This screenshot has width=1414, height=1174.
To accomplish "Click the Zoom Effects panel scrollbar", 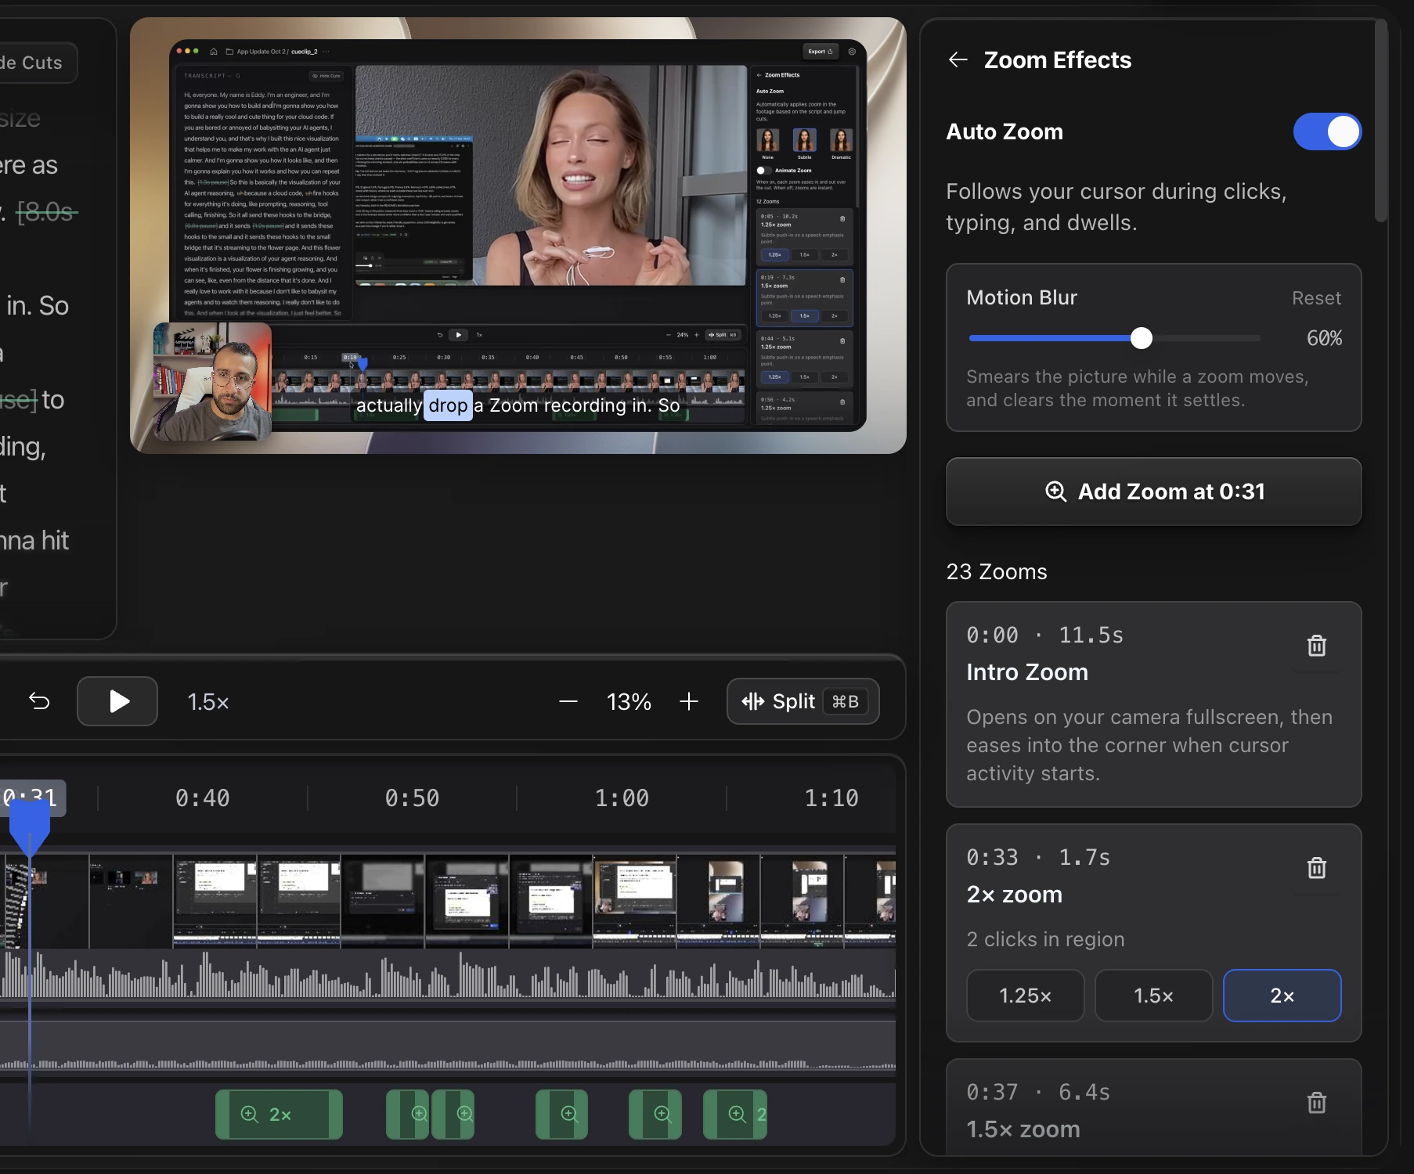I will tap(1381, 121).
